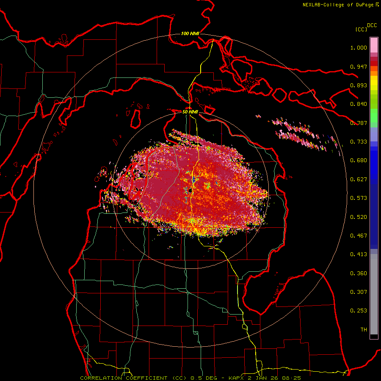This screenshot has width=381, height=381.
Task: Click the 1.000 value on the color scale
Action: pos(359,47)
